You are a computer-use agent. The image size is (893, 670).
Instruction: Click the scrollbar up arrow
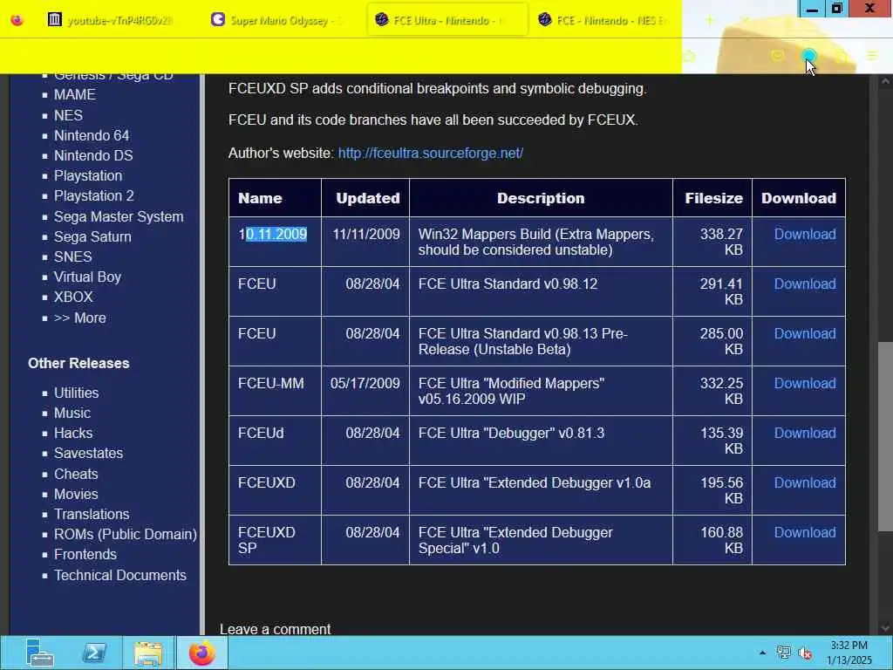[x=886, y=81]
